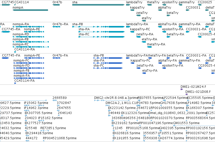Select the lambdaTry-RA transcript
Viewport: 215px width, 142px height.
(x=128, y=27)
